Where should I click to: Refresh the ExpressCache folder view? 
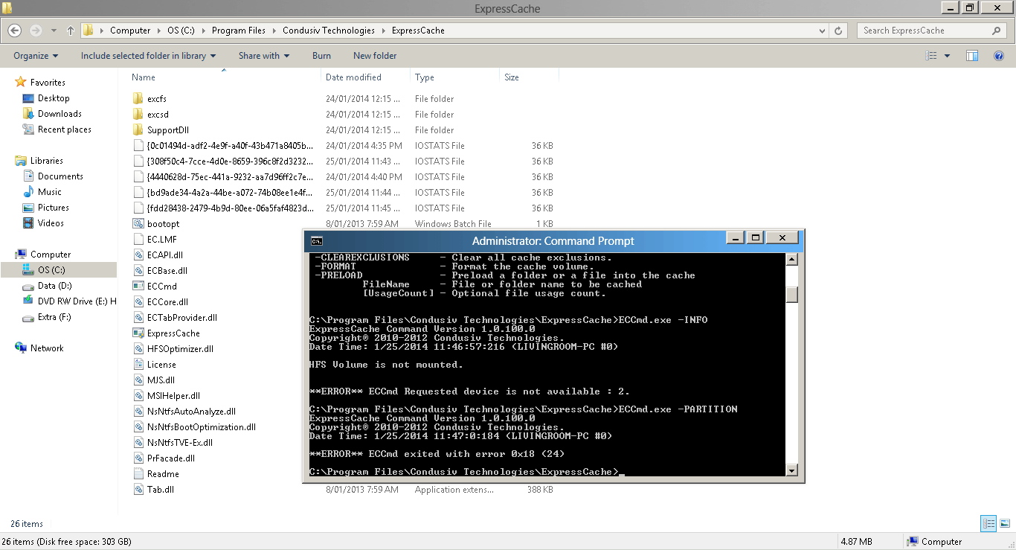point(839,31)
